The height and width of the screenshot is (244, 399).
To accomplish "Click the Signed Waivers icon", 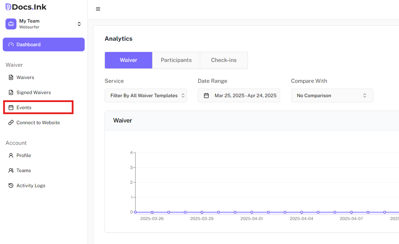I will [11, 92].
